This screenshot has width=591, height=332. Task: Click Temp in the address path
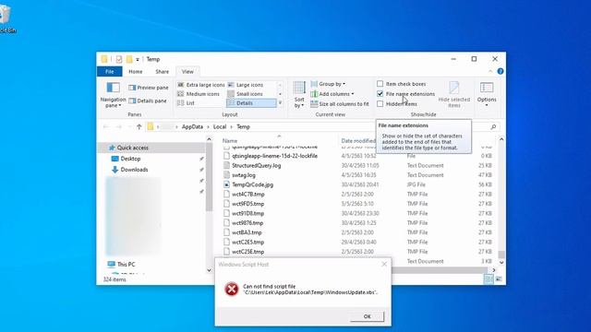[243, 127]
